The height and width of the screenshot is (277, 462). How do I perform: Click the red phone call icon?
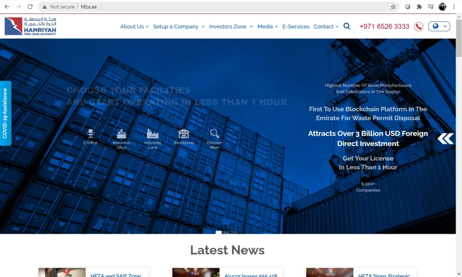click(419, 27)
